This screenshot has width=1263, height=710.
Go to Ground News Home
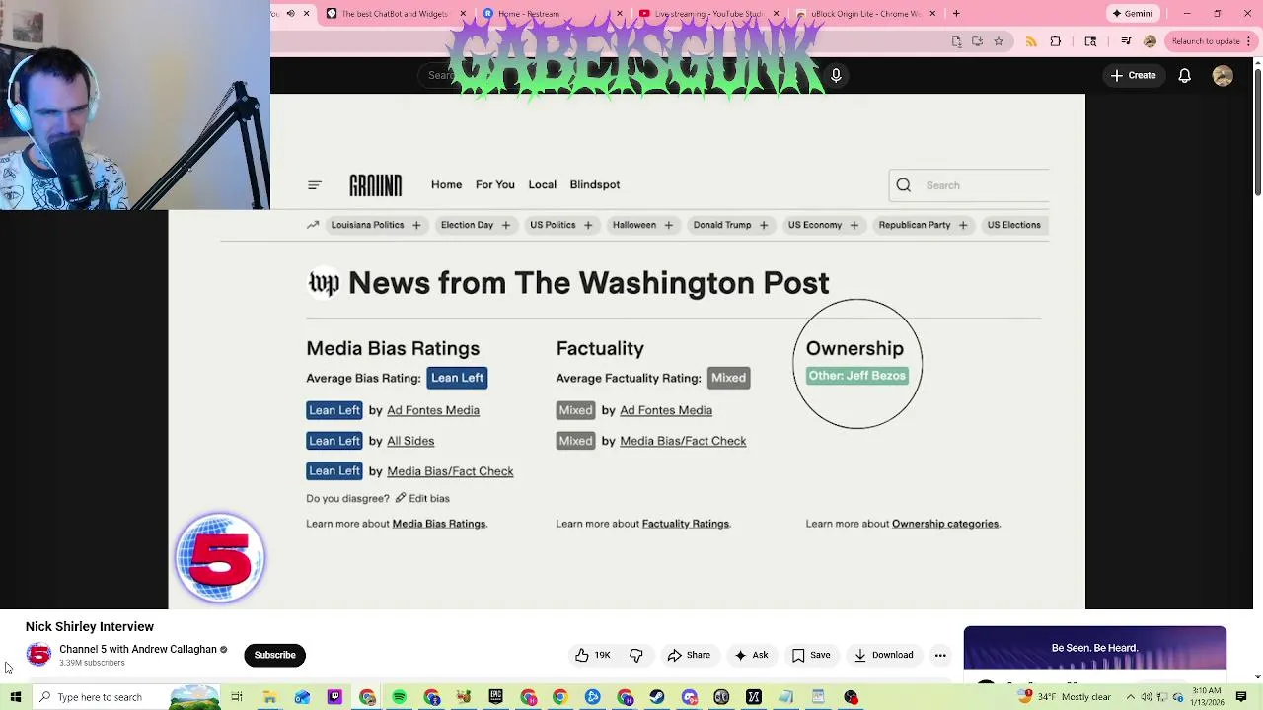click(x=446, y=184)
